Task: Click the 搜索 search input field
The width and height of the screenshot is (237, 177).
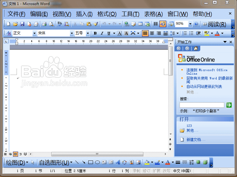Action: (x=202, y=105)
